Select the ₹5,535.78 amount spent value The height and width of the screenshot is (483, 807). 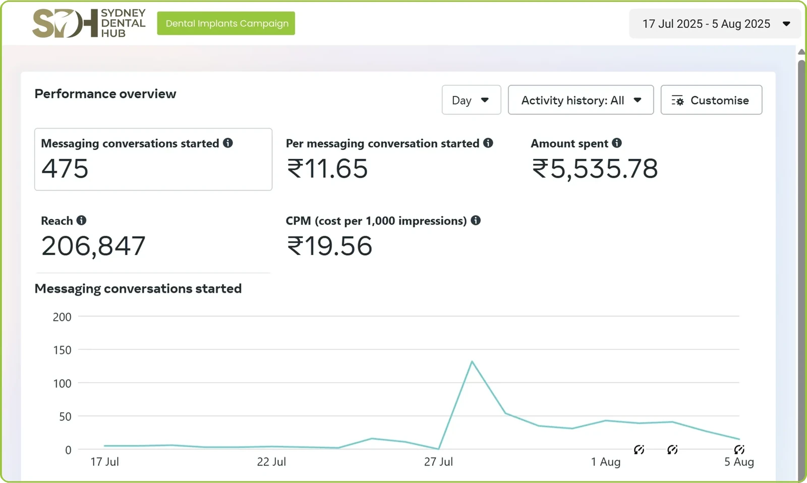click(x=595, y=168)
